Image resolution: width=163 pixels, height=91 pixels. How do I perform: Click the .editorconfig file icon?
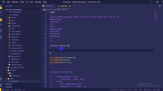(x=9, y=26)
